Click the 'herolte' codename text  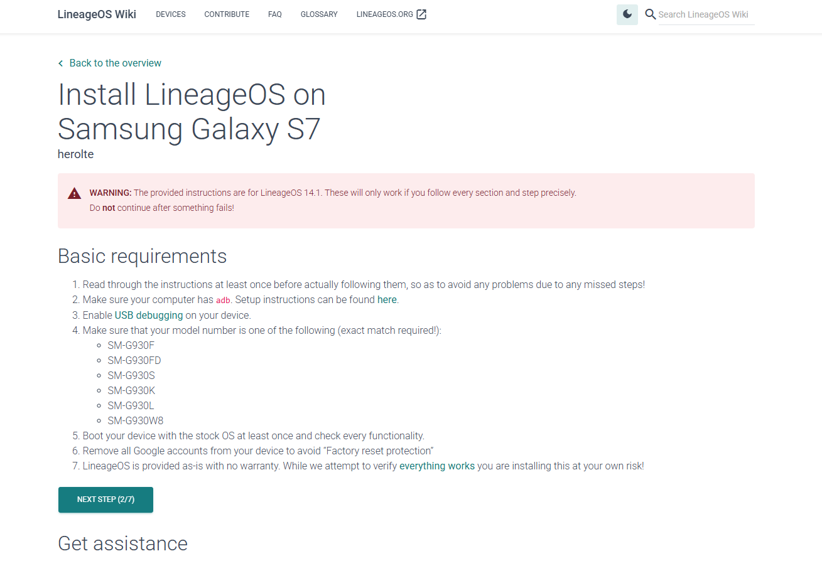[75, 154]
